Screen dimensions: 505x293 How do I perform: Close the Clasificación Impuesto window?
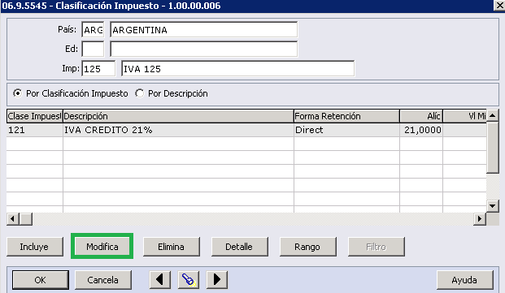click(x=499, y=6)
